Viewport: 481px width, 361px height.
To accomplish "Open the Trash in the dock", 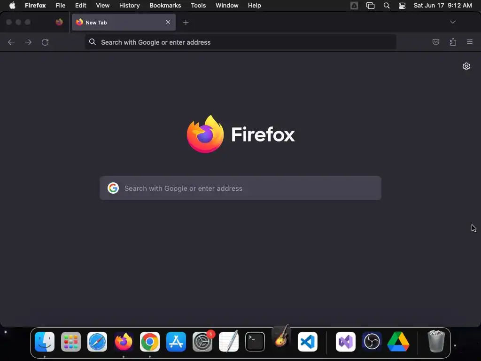I will coord(436,341).
